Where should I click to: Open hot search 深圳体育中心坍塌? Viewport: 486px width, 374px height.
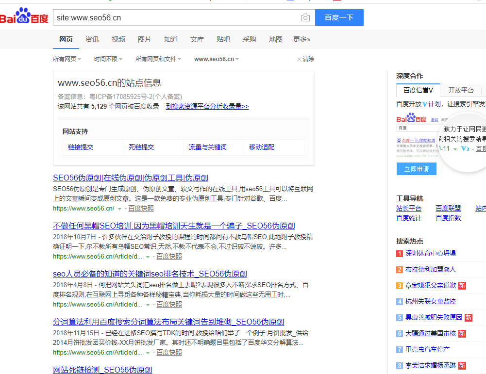(431, 253)
